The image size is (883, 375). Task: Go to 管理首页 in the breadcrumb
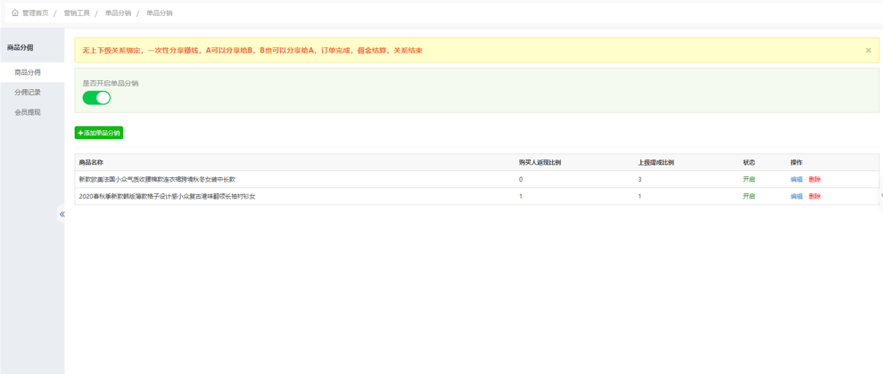point(36,13)
